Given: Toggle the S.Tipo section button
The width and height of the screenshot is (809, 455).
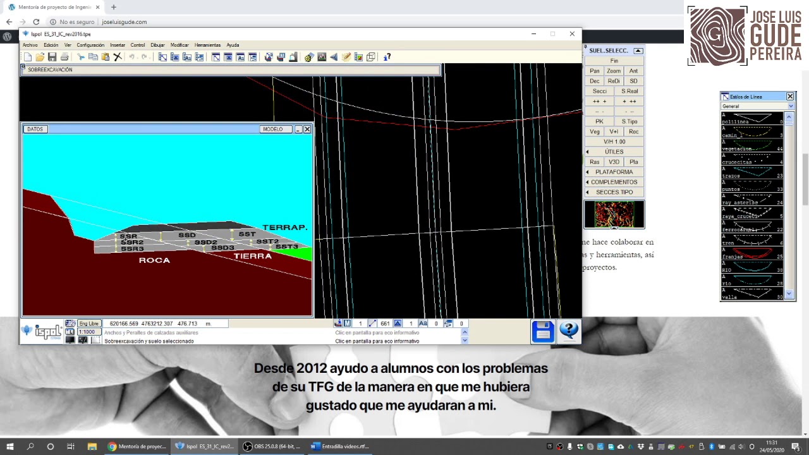Looking at the screenshot, I should [630, 121].
